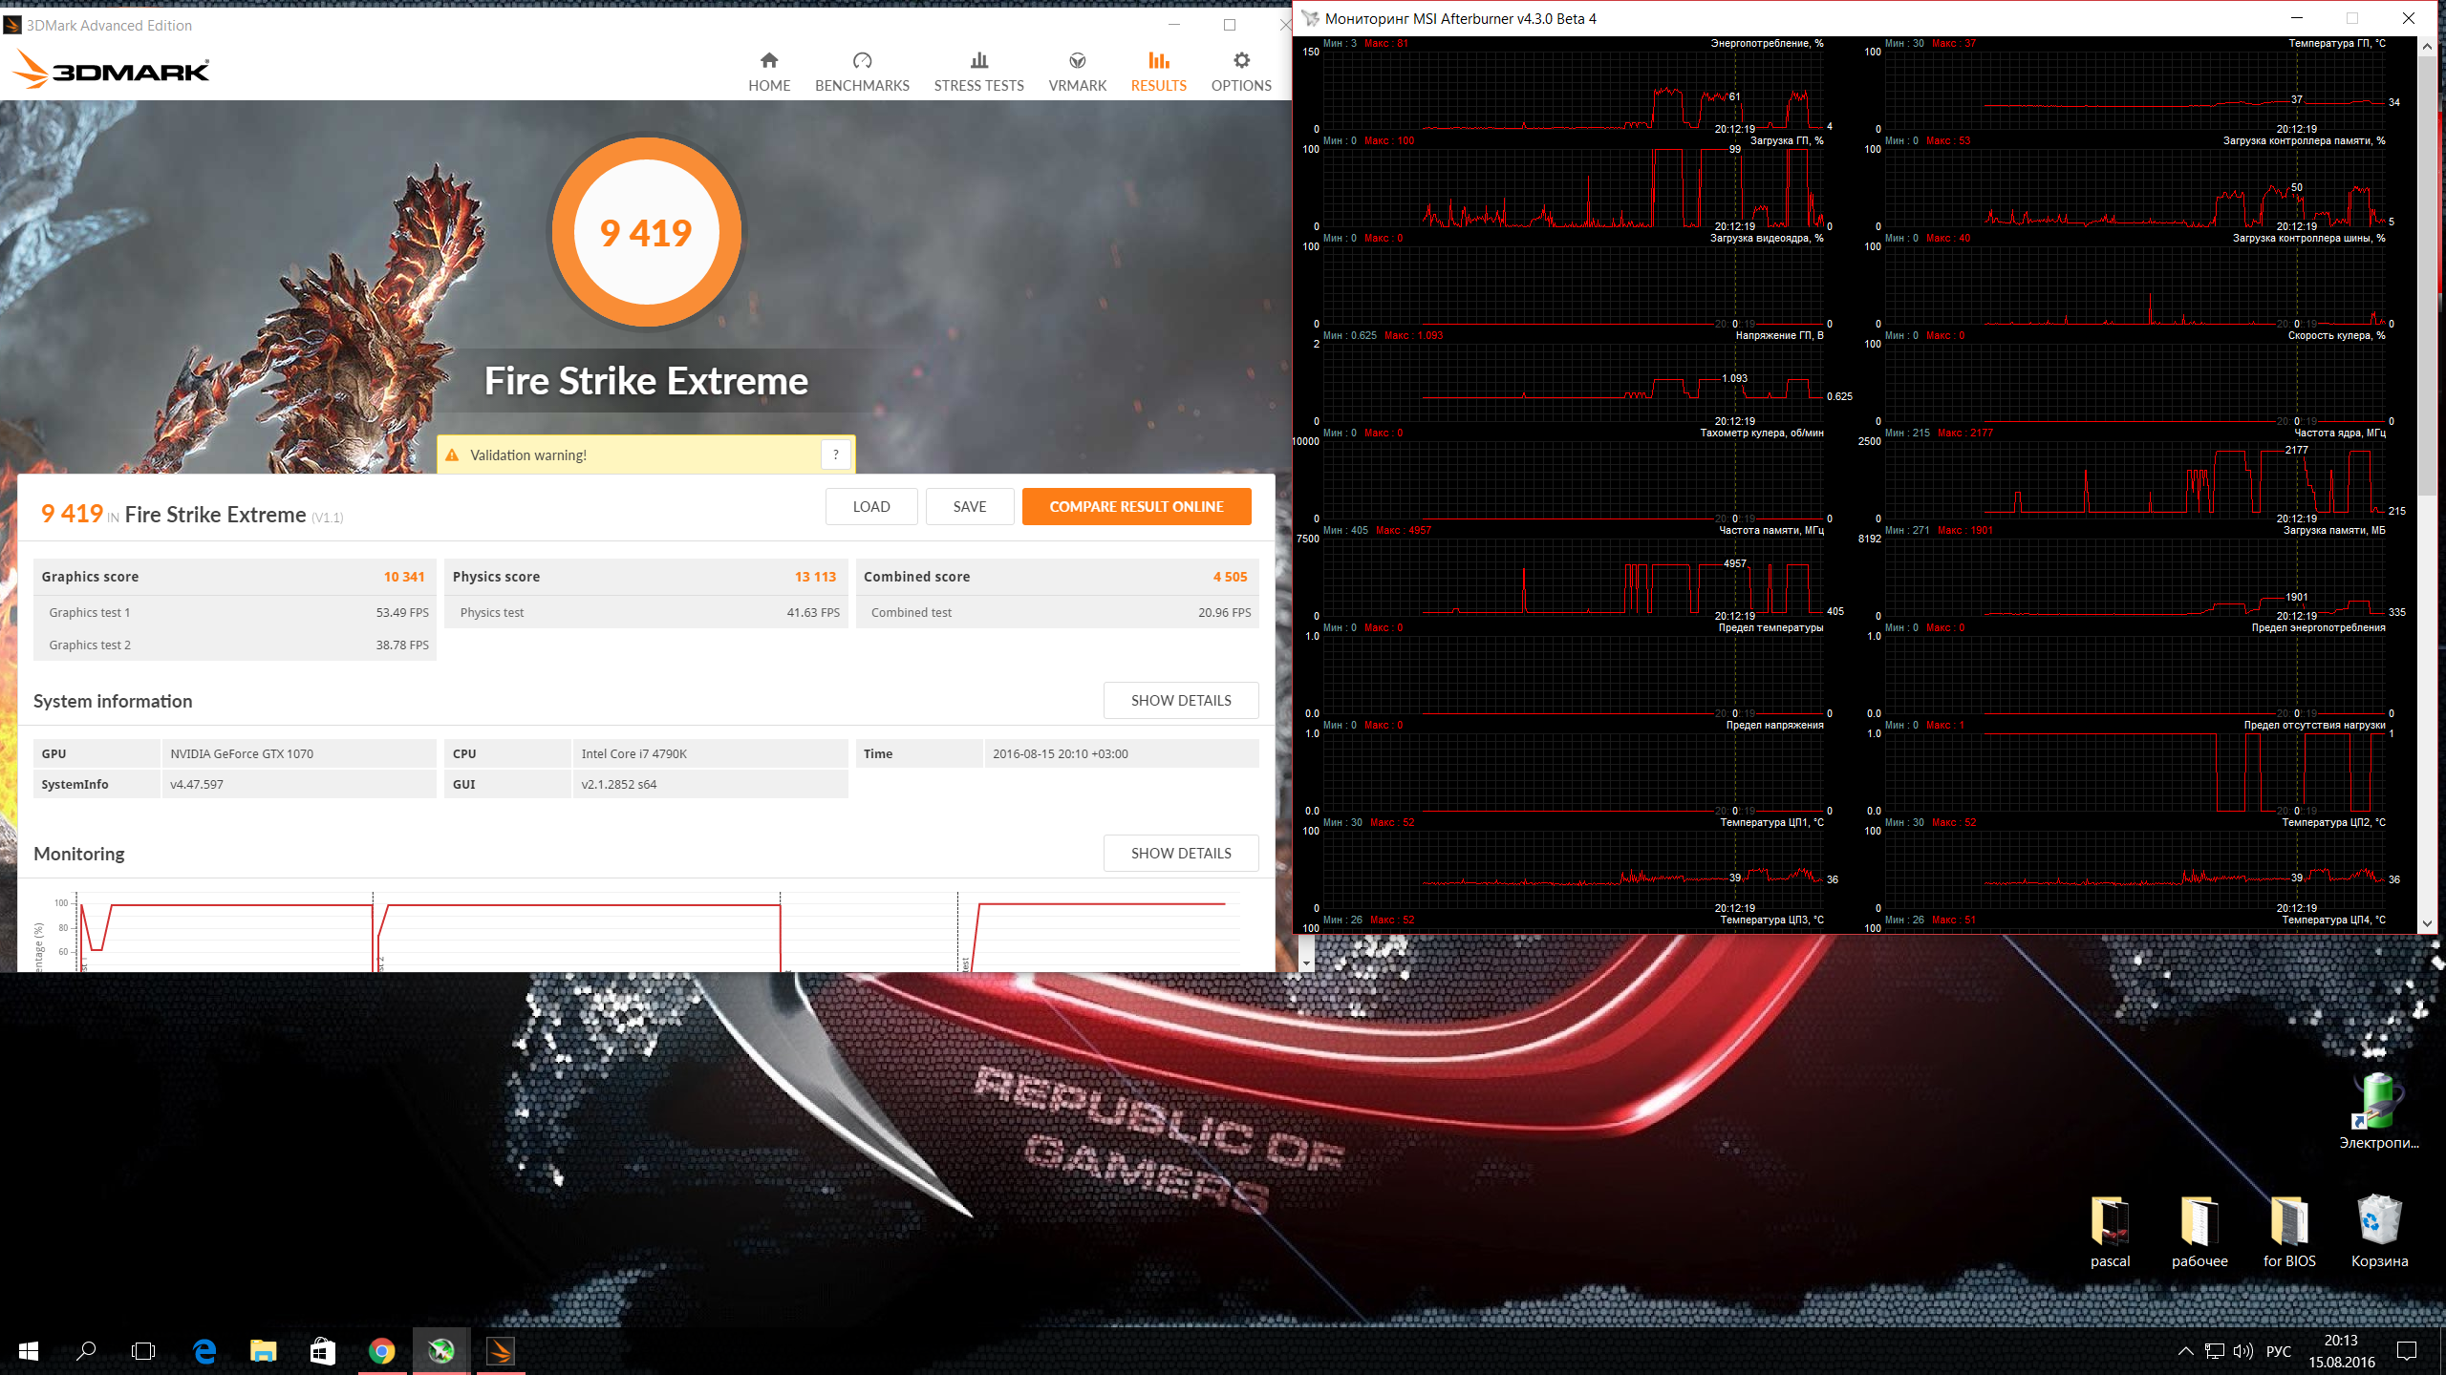This screenshot has height=1375, width=2446.
Task: Click Afterburner monitoring scrollbar down arrow
Action: (x=2427, y=923)
